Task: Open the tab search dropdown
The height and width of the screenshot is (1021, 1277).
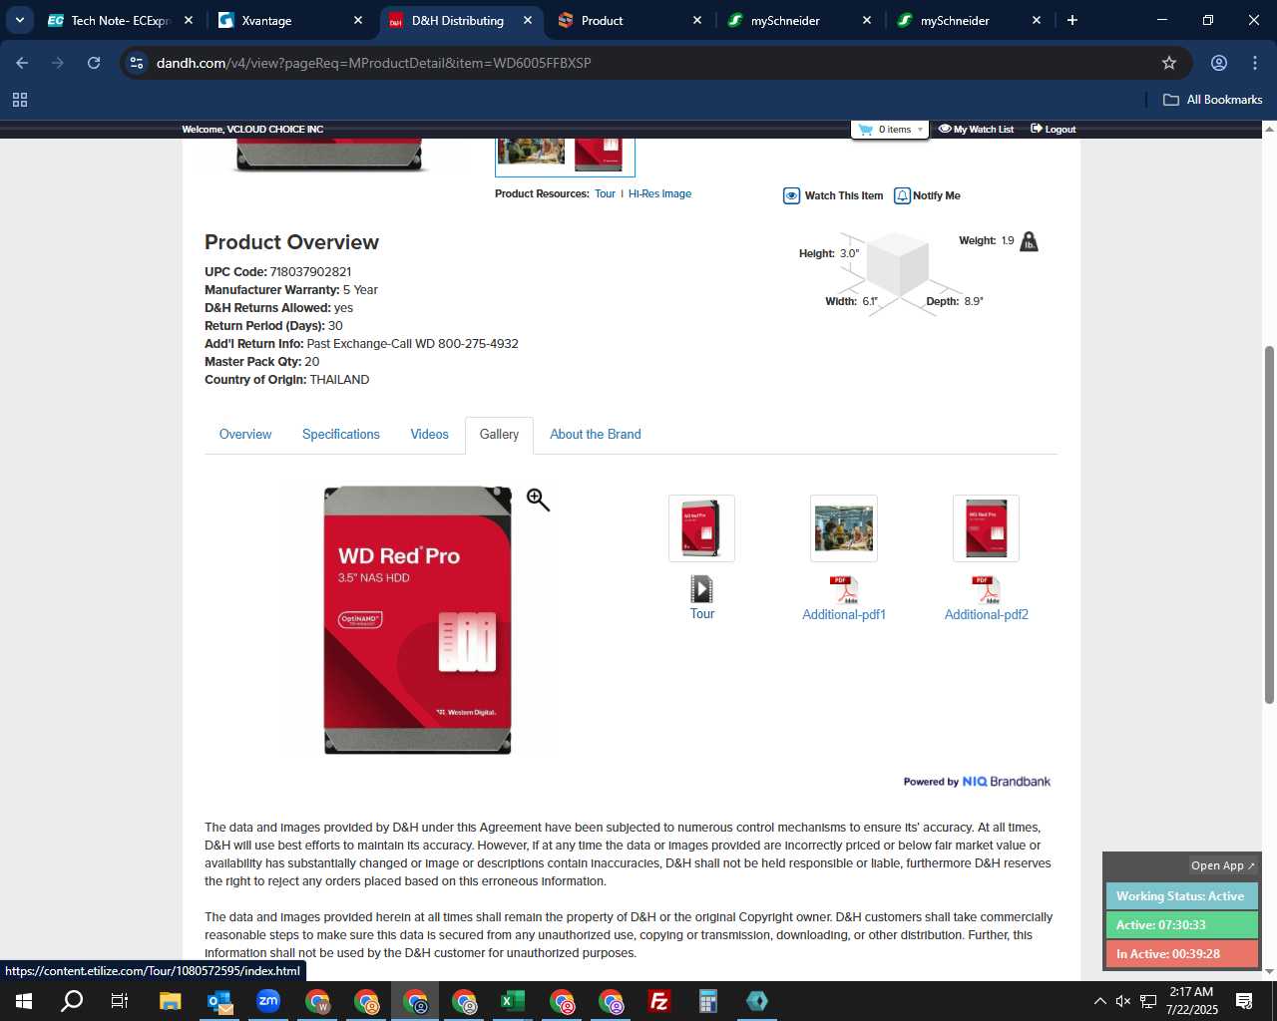Action: (x=19, y=20)
